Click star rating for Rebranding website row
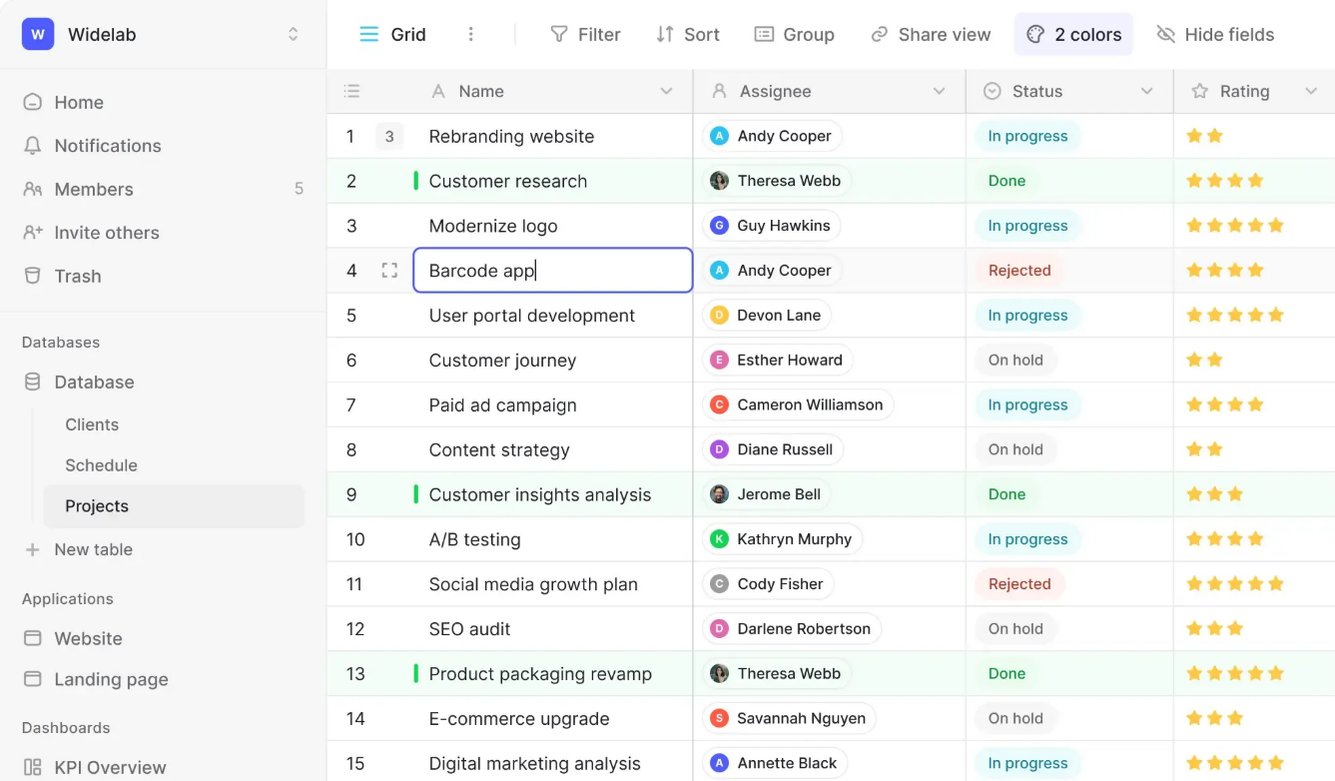The image size is (1335, 781). pyautogui.click(x=1204, y=137)
